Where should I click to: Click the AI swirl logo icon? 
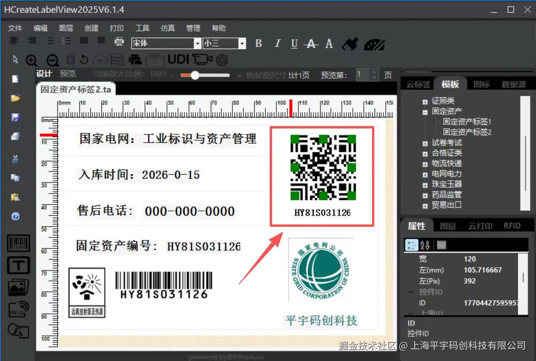222,60
